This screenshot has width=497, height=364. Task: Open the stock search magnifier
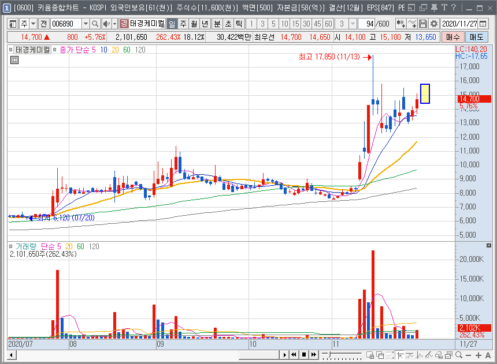tap(95, 24)
